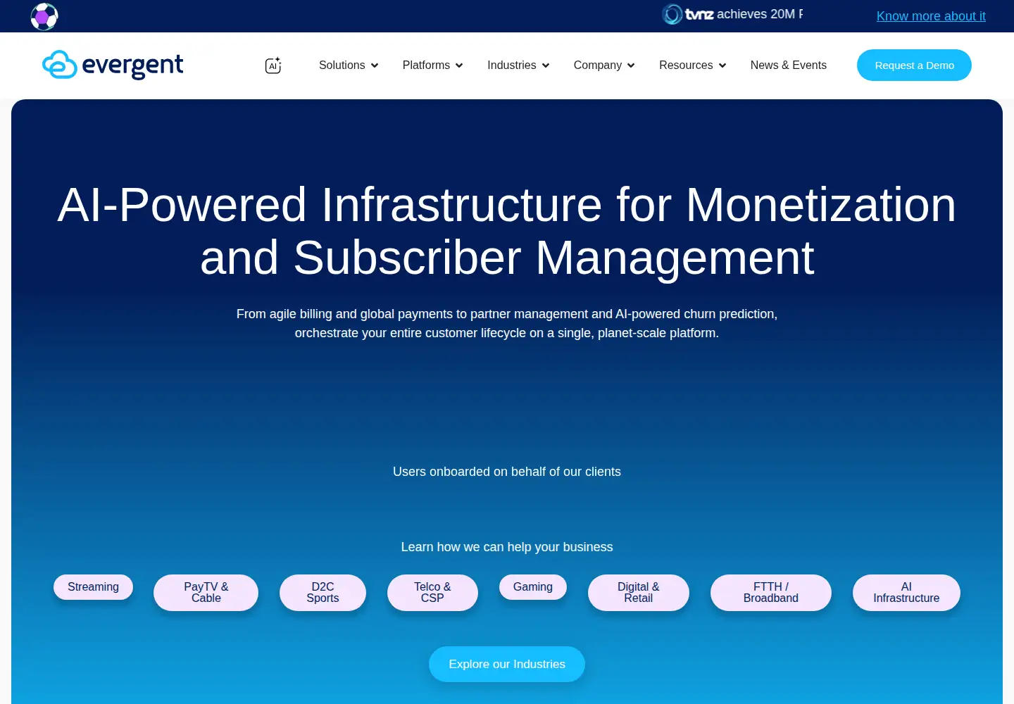The height and width of the screenshot is (704, 1014).
Task: Click 'Users onboarded on behalf of our clients' text
Action: (x=507, y=472)
